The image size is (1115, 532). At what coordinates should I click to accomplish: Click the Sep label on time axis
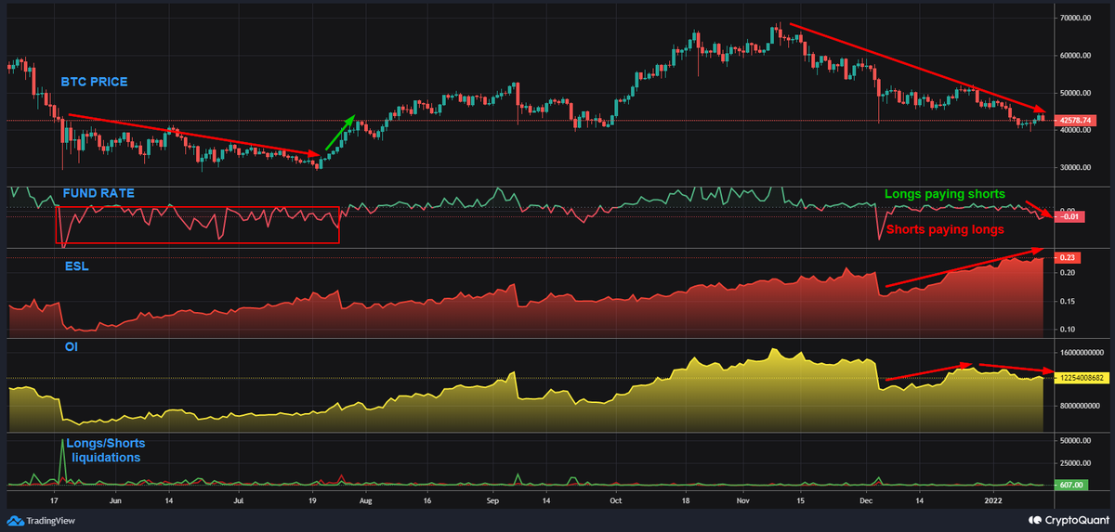[492, 499]
